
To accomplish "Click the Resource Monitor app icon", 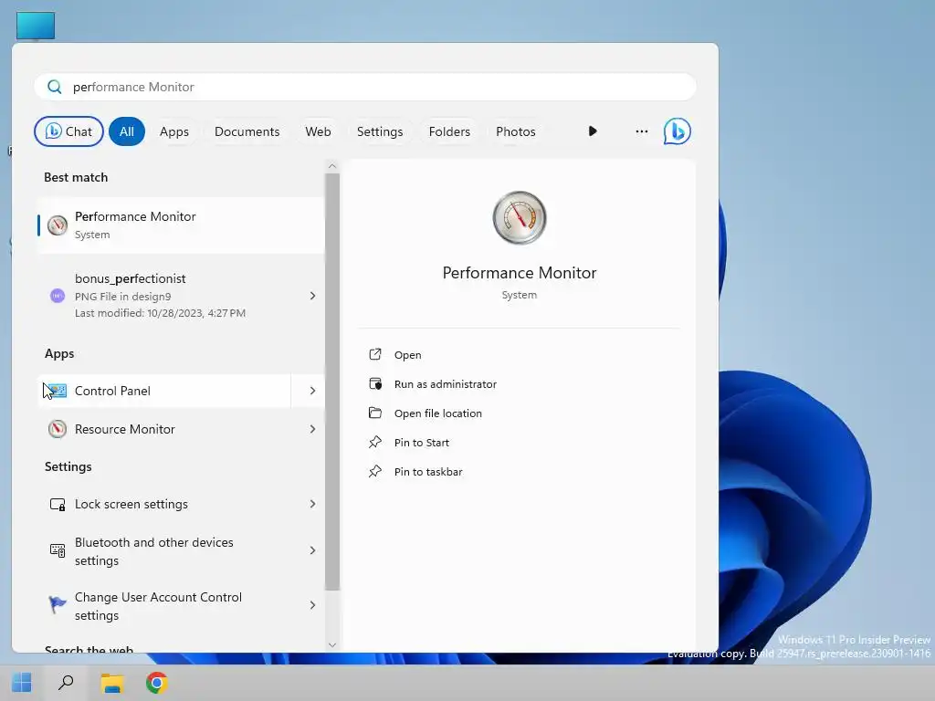I will point(58,429).
